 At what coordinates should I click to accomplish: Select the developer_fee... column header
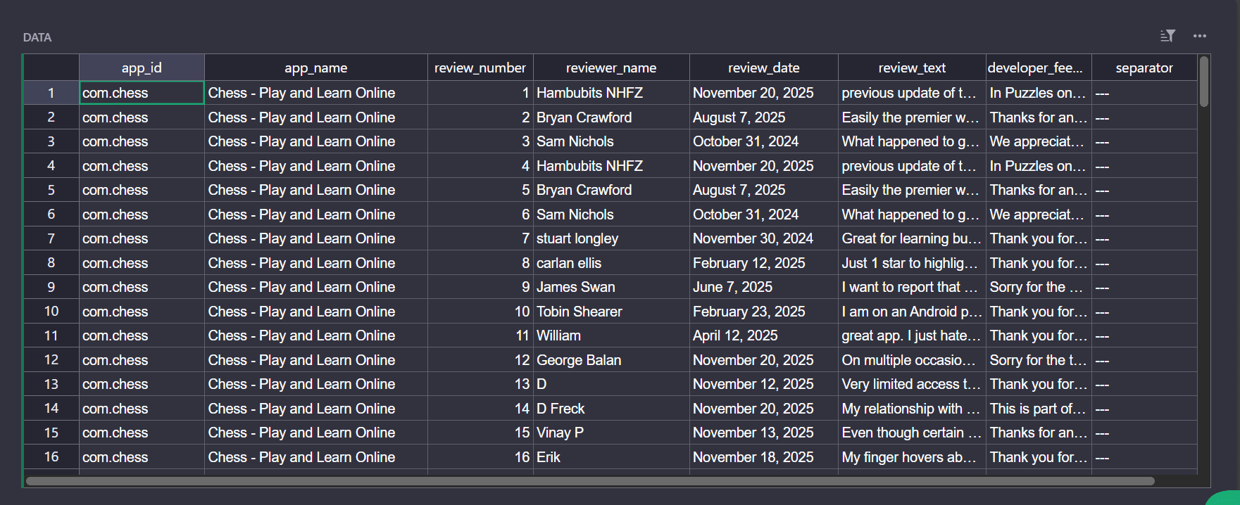(1039, 68)
